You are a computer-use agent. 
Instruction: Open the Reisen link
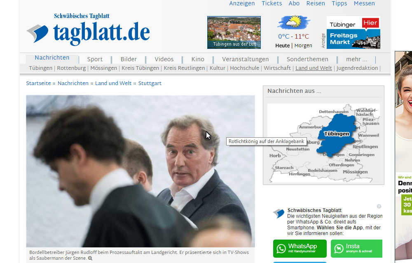316,3
